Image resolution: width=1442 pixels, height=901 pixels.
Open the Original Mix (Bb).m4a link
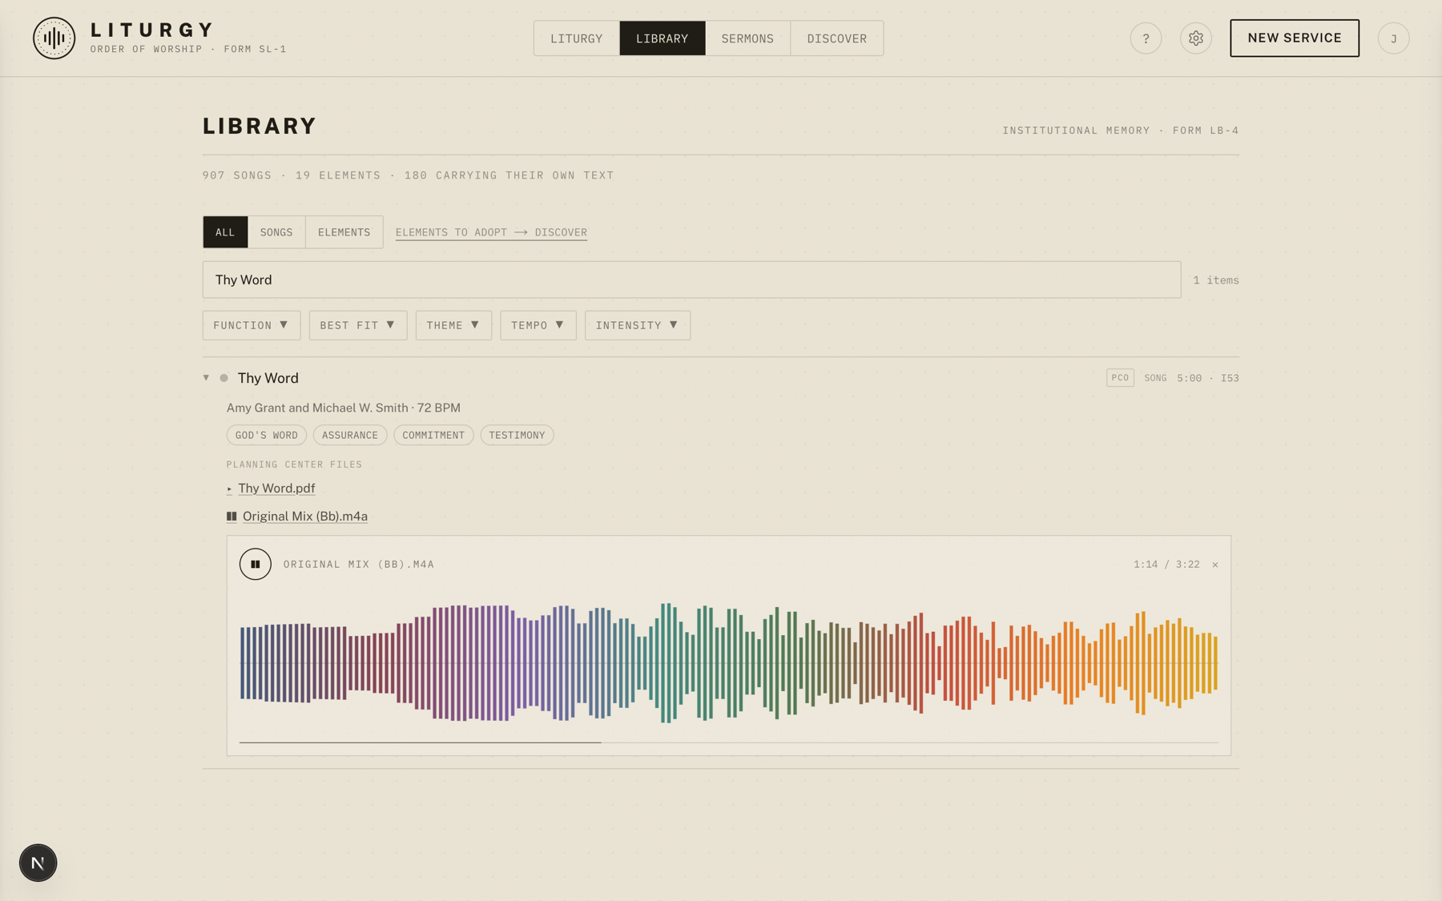305,517
